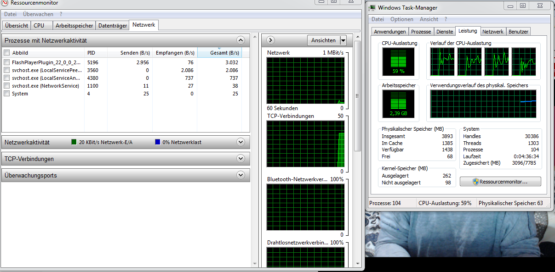This screenshot has height=272, width=555.
Task: Click the 20 KBit/s Netzwerk-E/A label
Action: [x=106, y=142]
